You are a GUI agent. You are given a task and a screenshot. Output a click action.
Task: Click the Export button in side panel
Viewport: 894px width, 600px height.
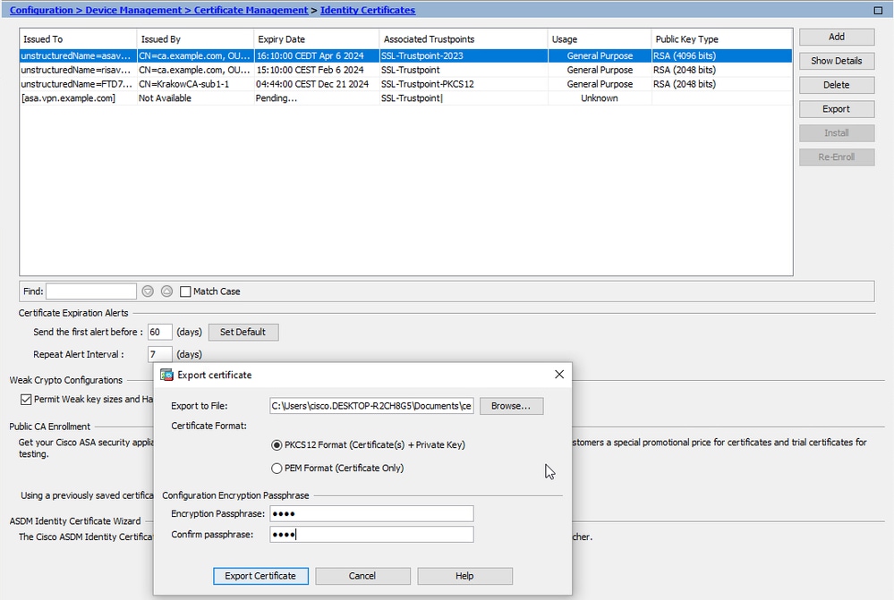tap(837, 109)
